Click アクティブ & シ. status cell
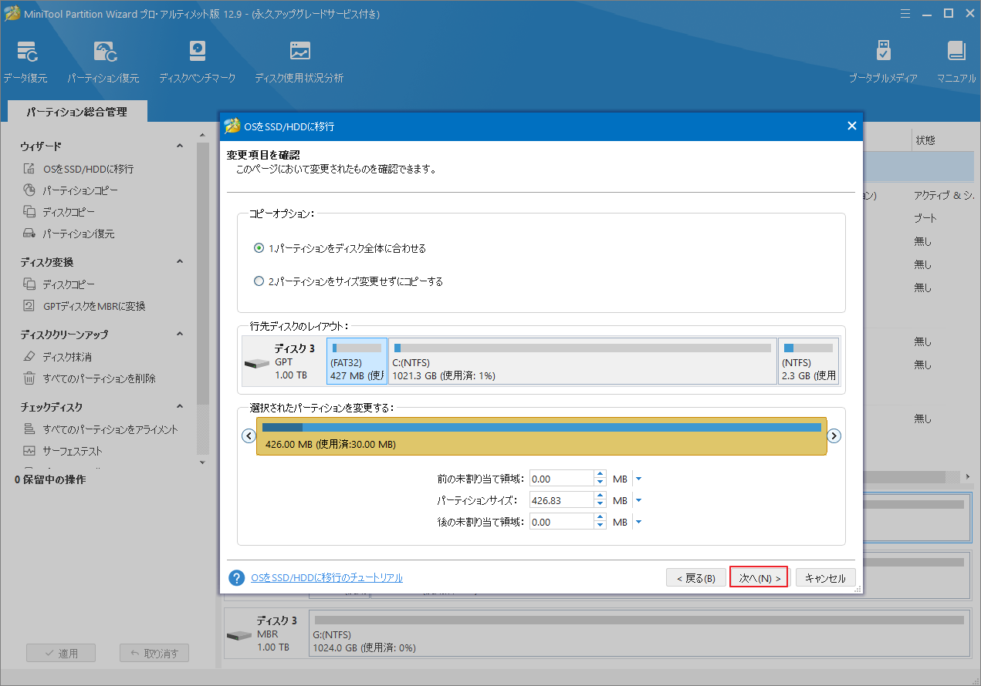 click(942, 196)
